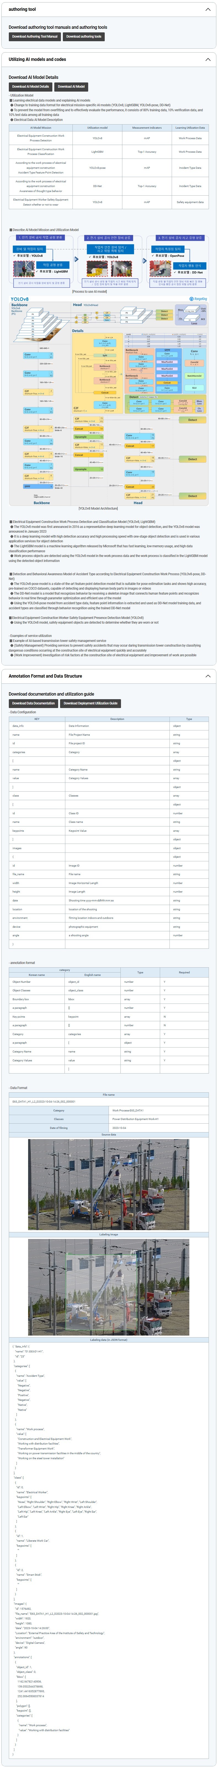
Task: Click the first arrow in process diagram
Action: 76,259
